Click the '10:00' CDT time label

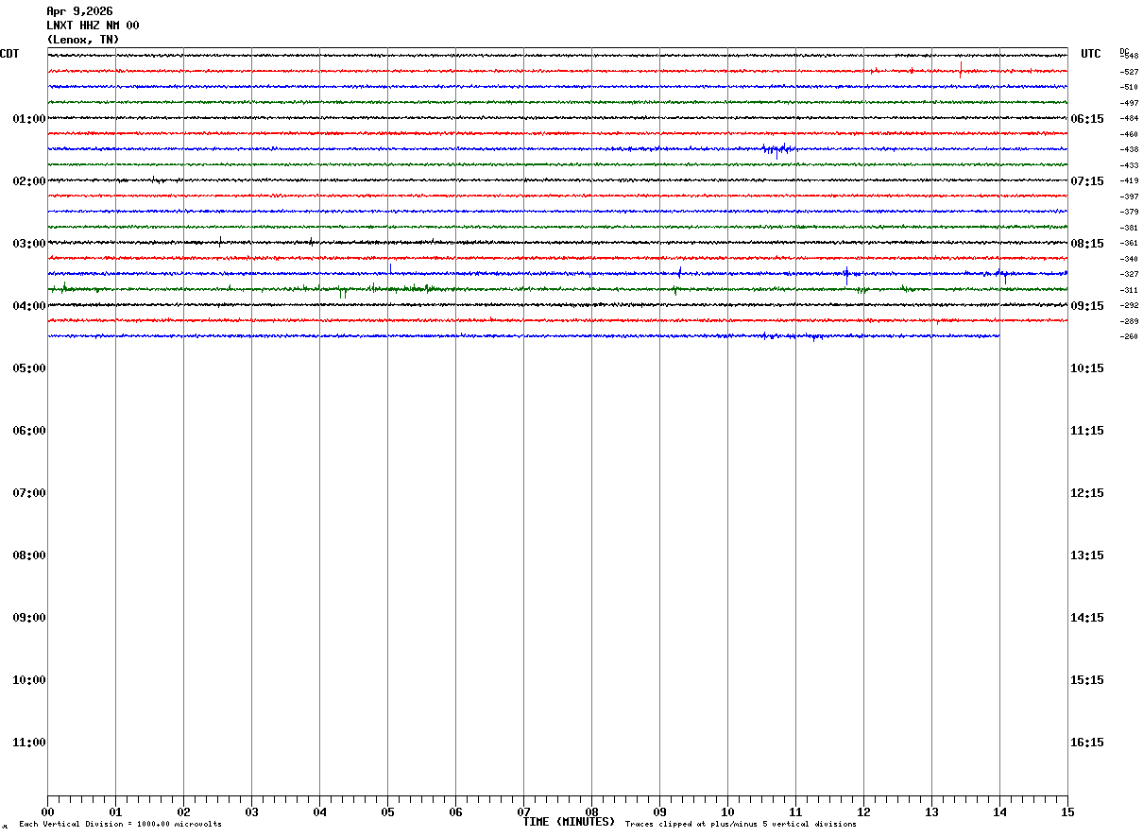click(29, 680)
